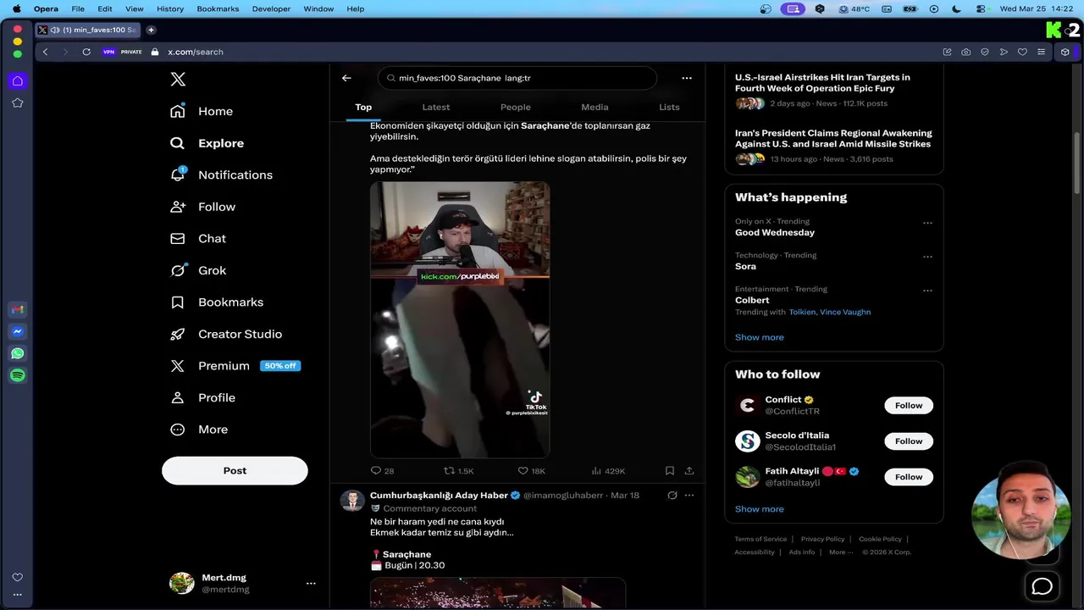This screenshot has height=610, width=1084.
Task: Open the Vince Vaughn trending link
Action: point(845,312)
